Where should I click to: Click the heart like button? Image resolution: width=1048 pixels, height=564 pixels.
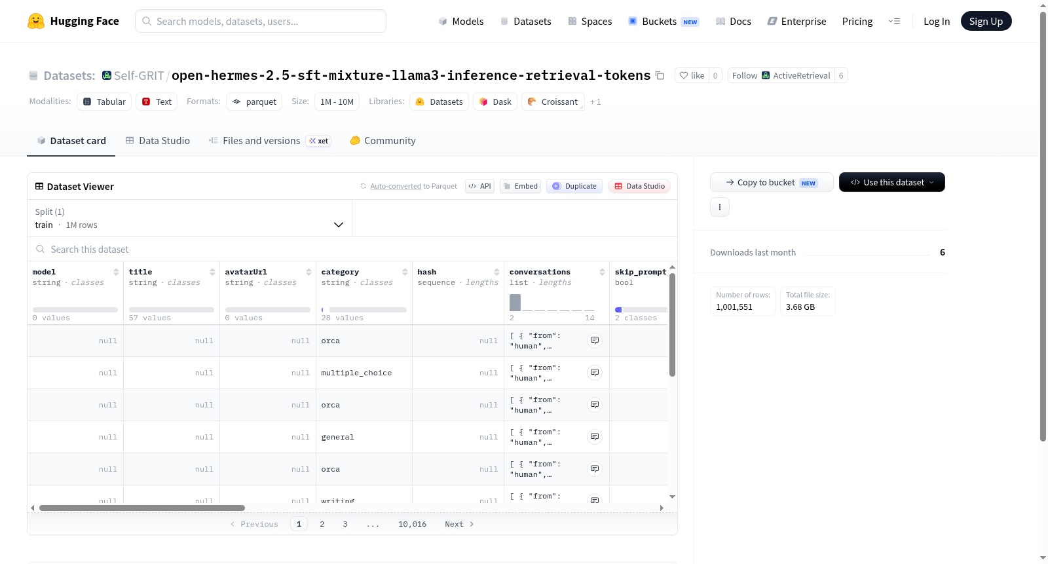click(692, 75)
